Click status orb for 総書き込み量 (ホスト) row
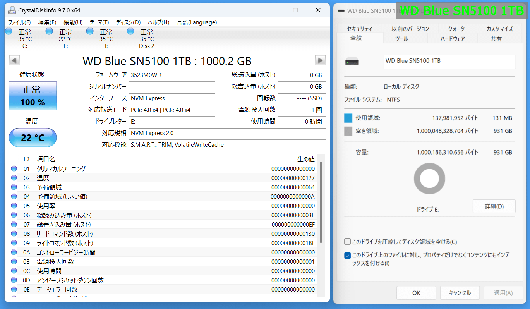Screen dimensions: 530x309 coord(14,225)
